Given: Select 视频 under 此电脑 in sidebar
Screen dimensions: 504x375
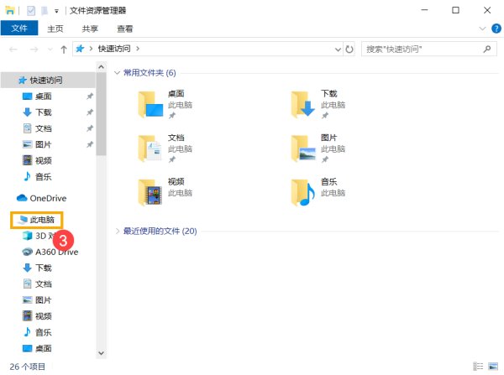Looking at the screenshot, I should 44,316.
